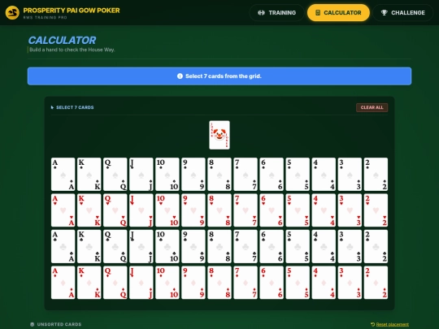The width and height of the screenshot is (439, 329).
Task: Pick the 2 of Diamonds card
Action: [376, 283]
